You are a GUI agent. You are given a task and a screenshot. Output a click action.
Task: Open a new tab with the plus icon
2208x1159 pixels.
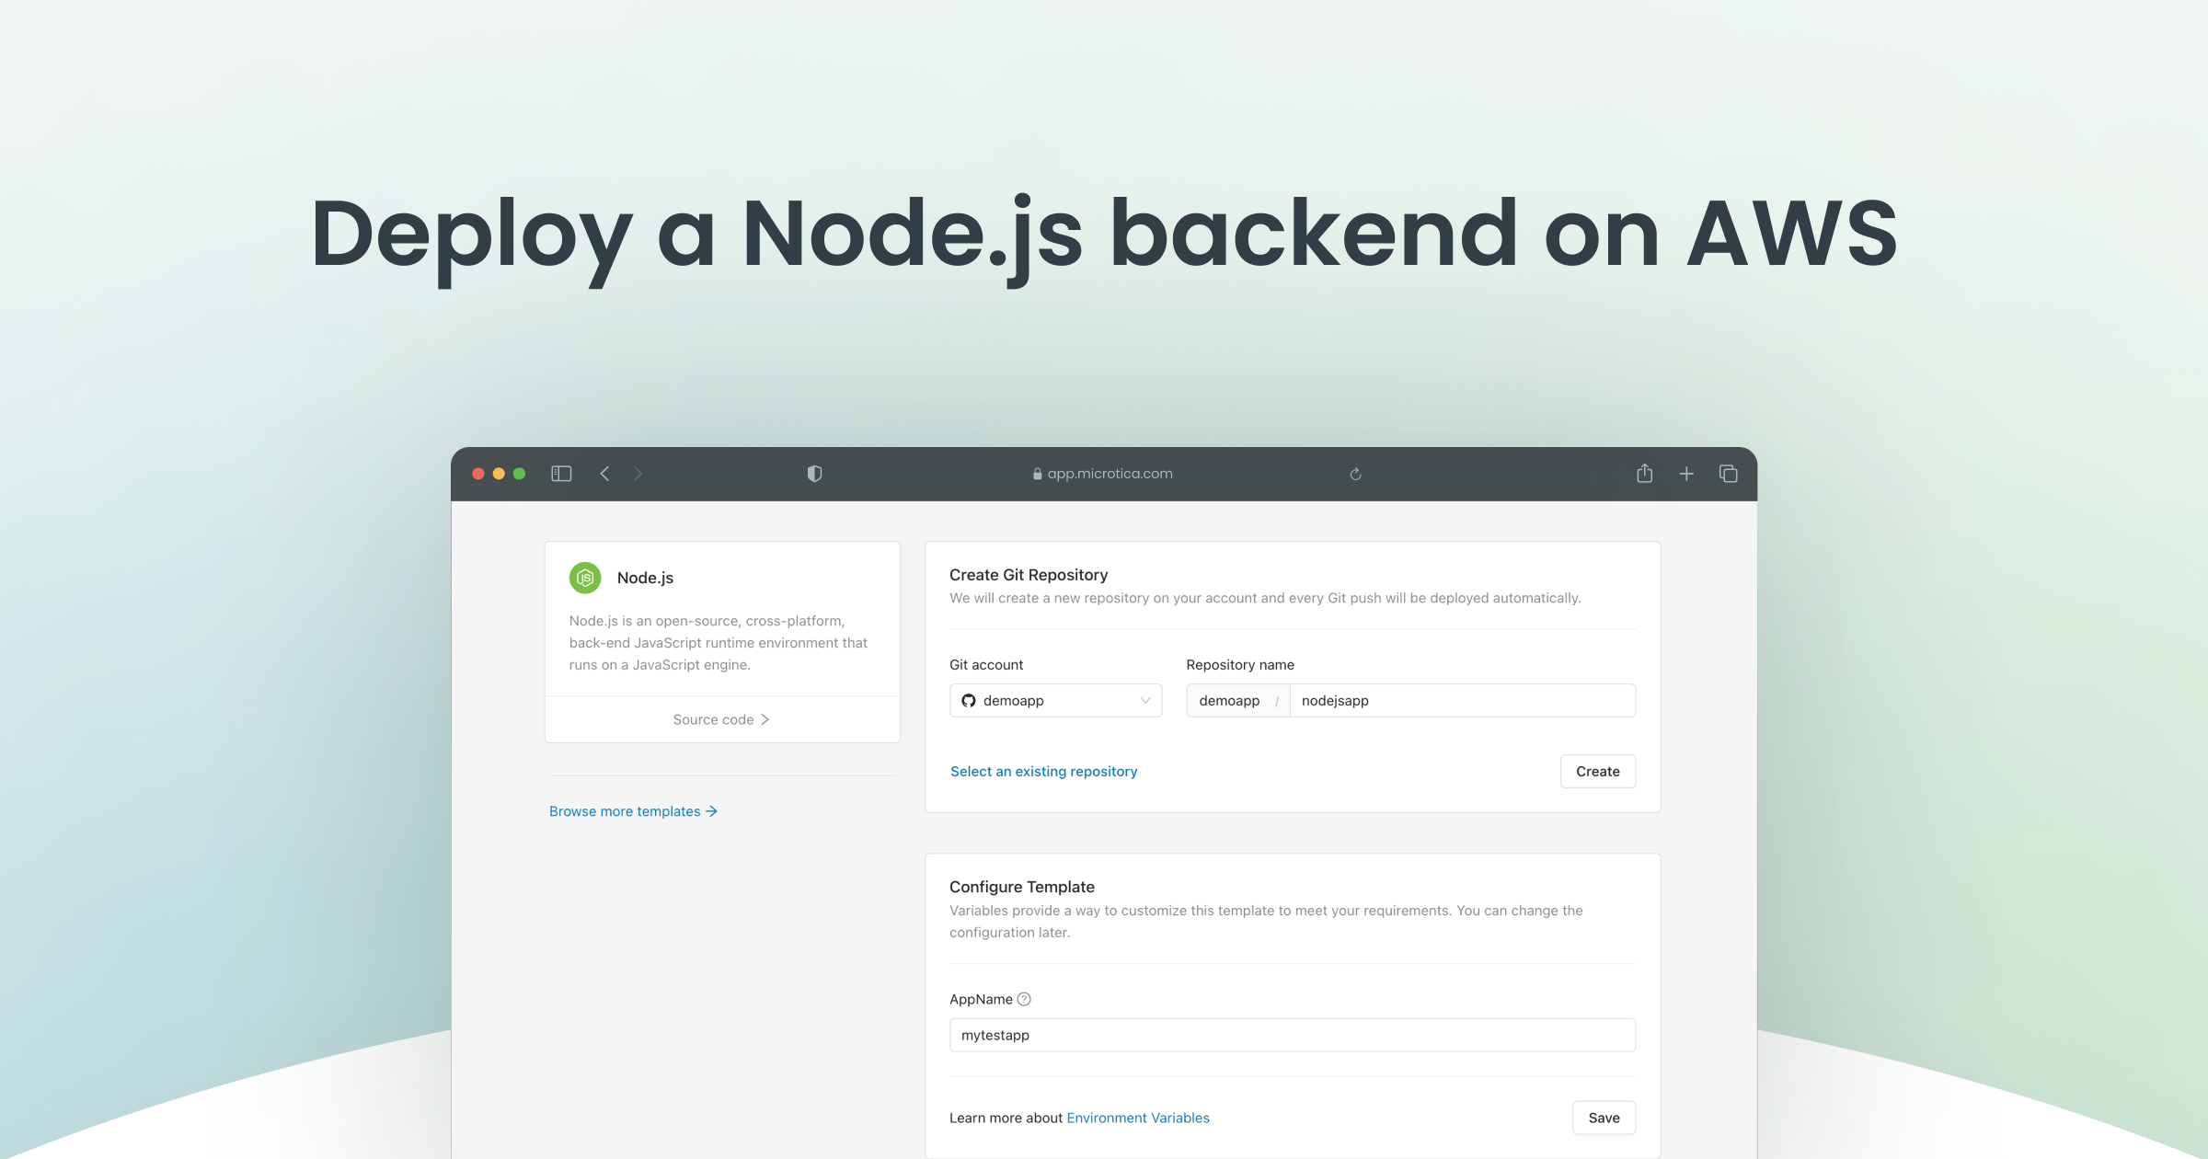pyautogui.click(x=1686, y=473)
